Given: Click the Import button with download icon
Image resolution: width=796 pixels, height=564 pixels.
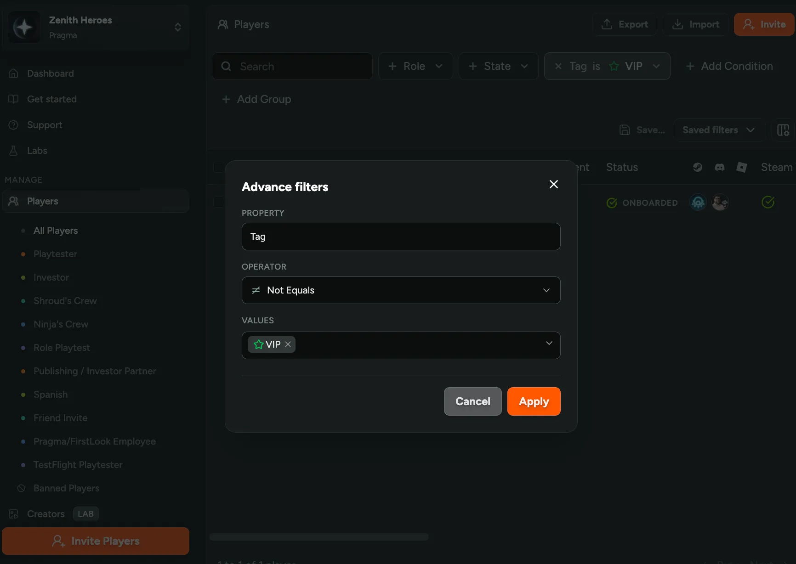Looking at the screenshot, I should tap(695, 24).
